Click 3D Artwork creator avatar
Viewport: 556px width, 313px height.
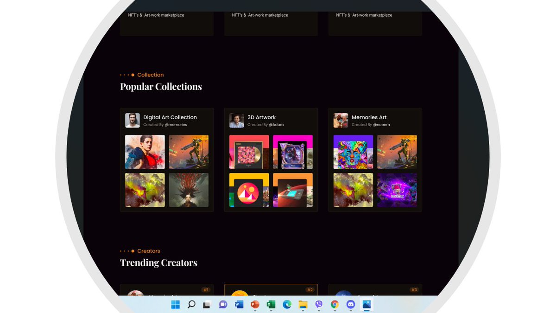237,121
